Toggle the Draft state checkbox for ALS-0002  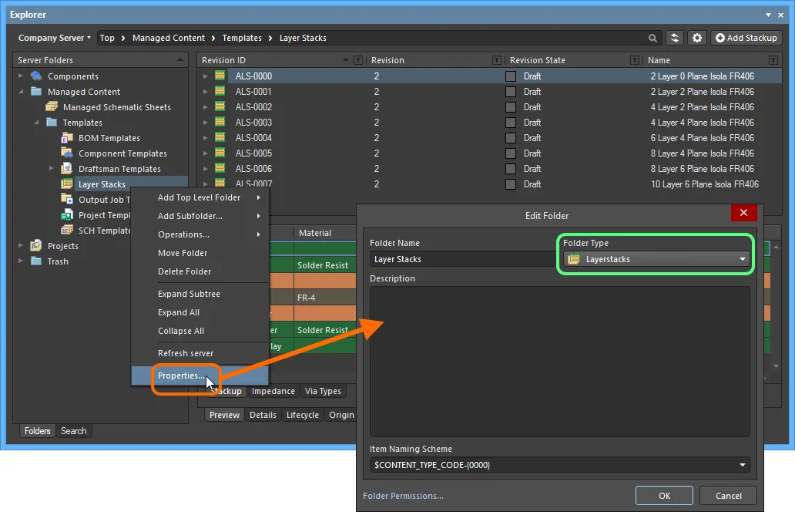click(511, 107)
